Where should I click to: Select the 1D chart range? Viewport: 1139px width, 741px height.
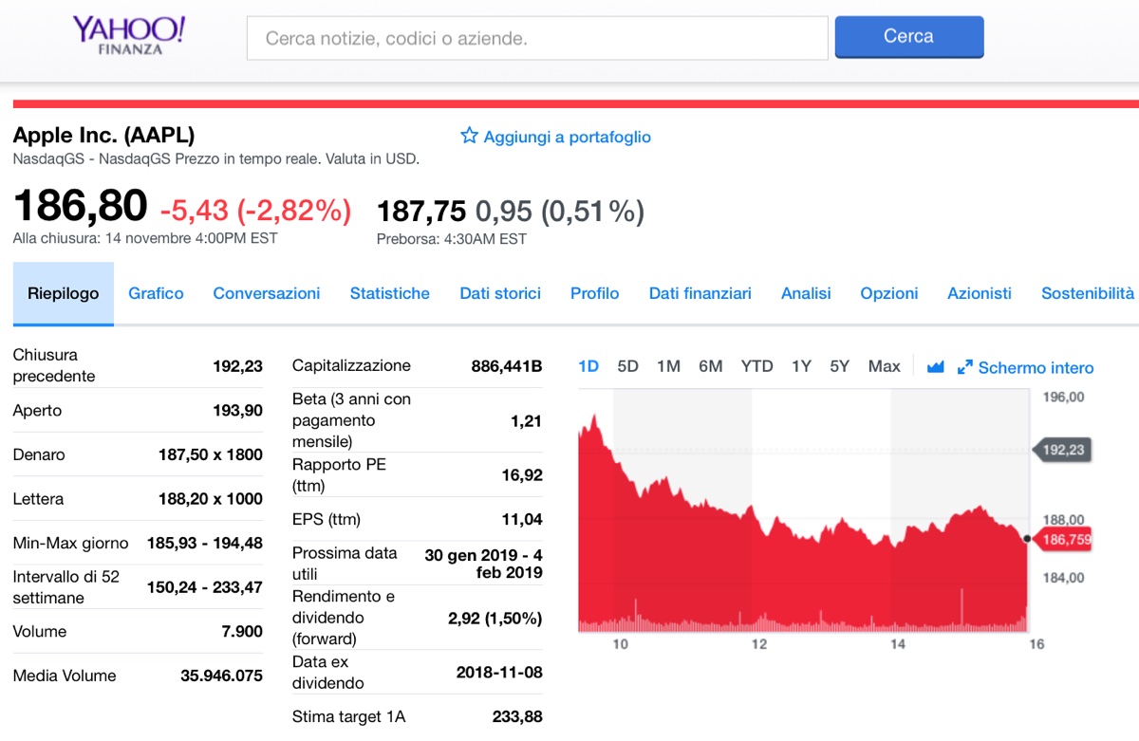coord(588,366)
